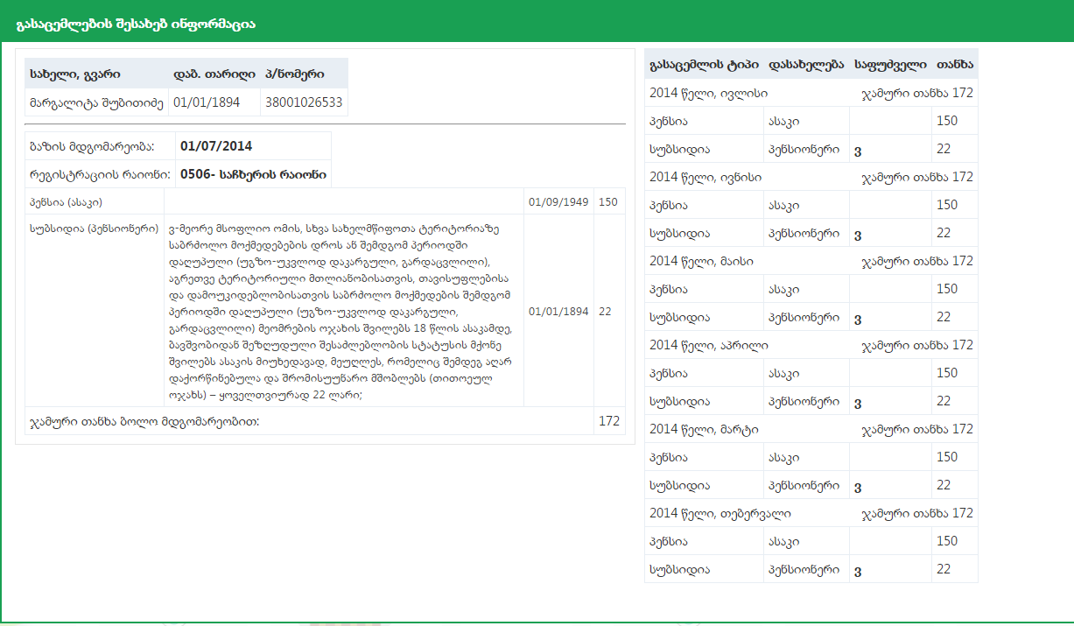Click the pension start date 01/09/1949
The width and height of the screenshot is (1074, 626).
(x=558, y=202)
